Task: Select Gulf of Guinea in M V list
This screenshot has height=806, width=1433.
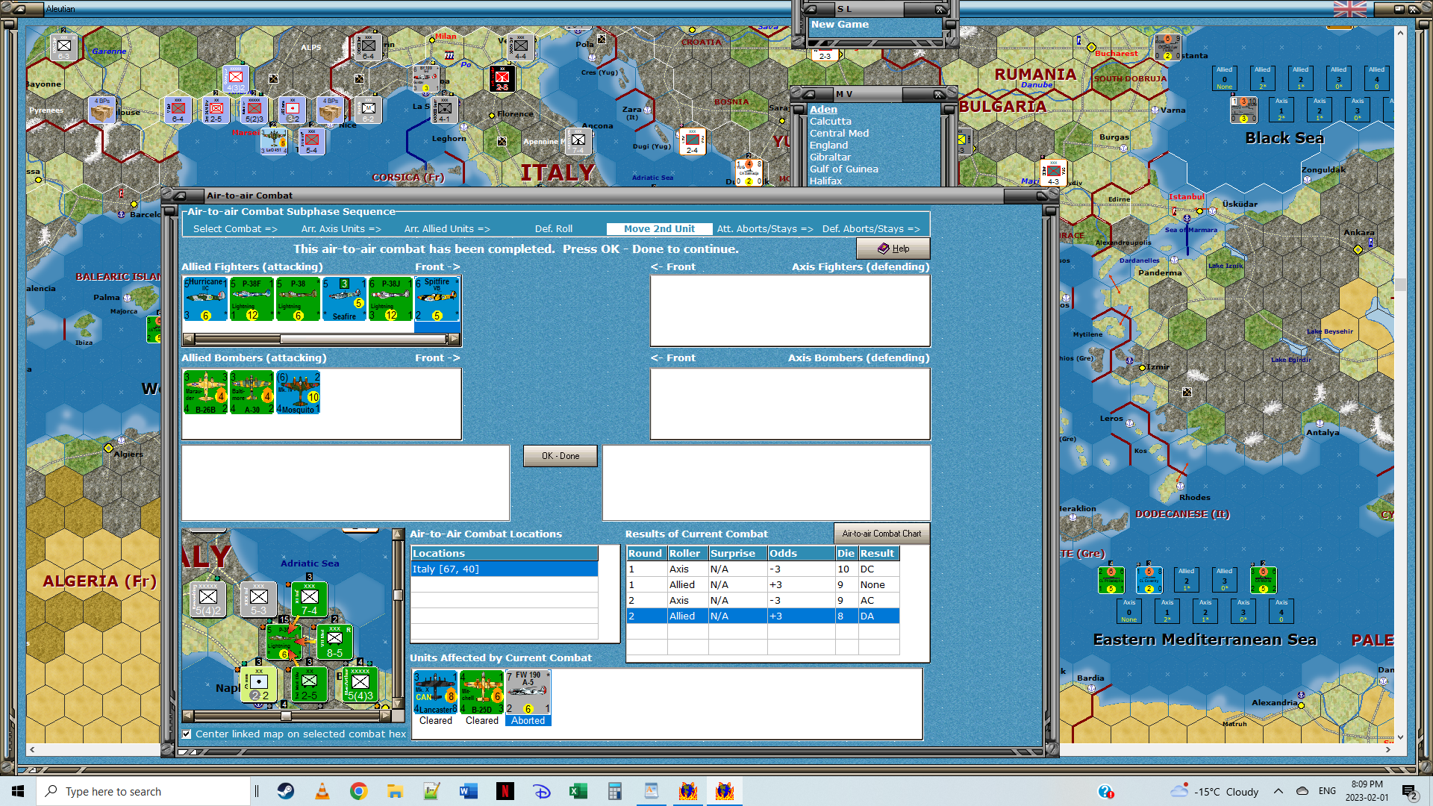Action: [x=843, y=169]
